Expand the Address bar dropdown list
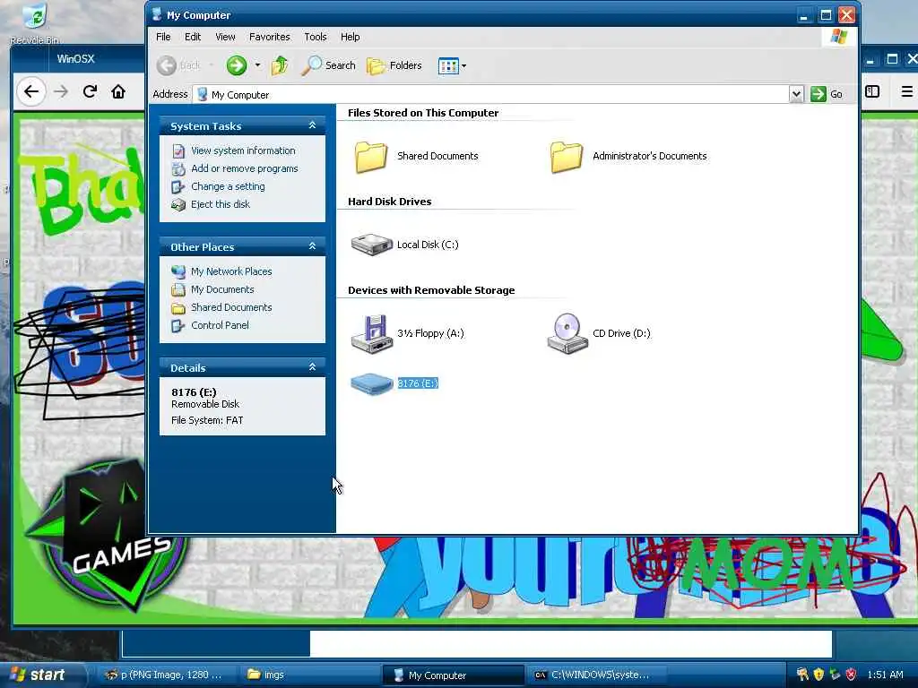Image resolution: width=918 pixels, height=688 pixels. coord(796,94)
